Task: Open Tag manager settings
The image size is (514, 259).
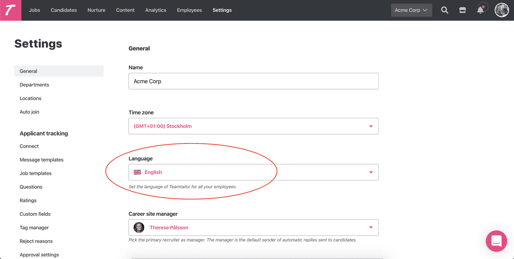Action: click(34, 228)
